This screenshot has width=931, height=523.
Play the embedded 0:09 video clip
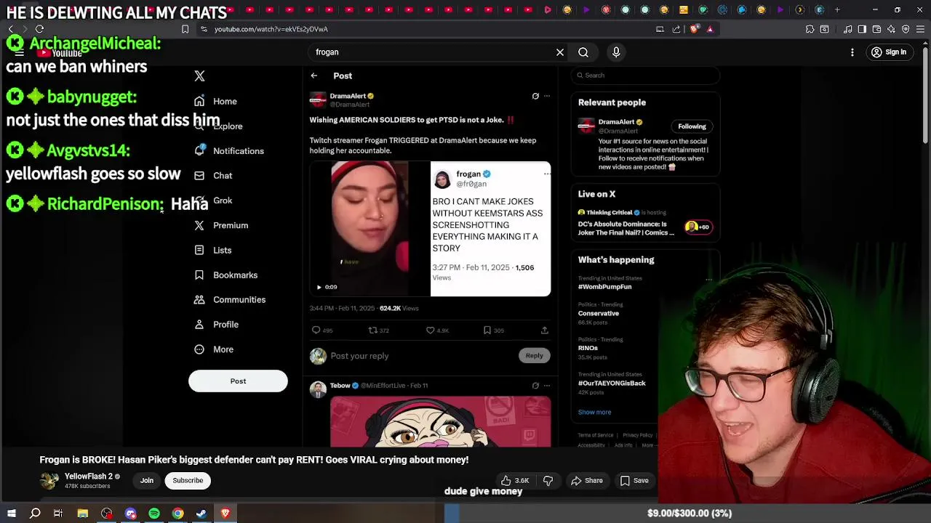[x=319, y=287]
